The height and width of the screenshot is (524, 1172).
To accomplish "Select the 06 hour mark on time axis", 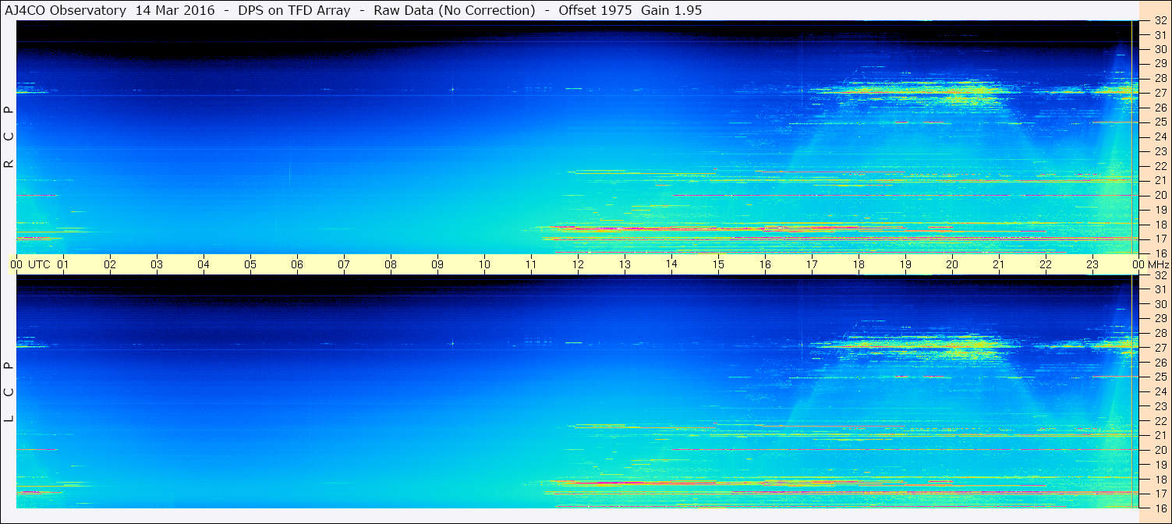I will tap(297, 264).
